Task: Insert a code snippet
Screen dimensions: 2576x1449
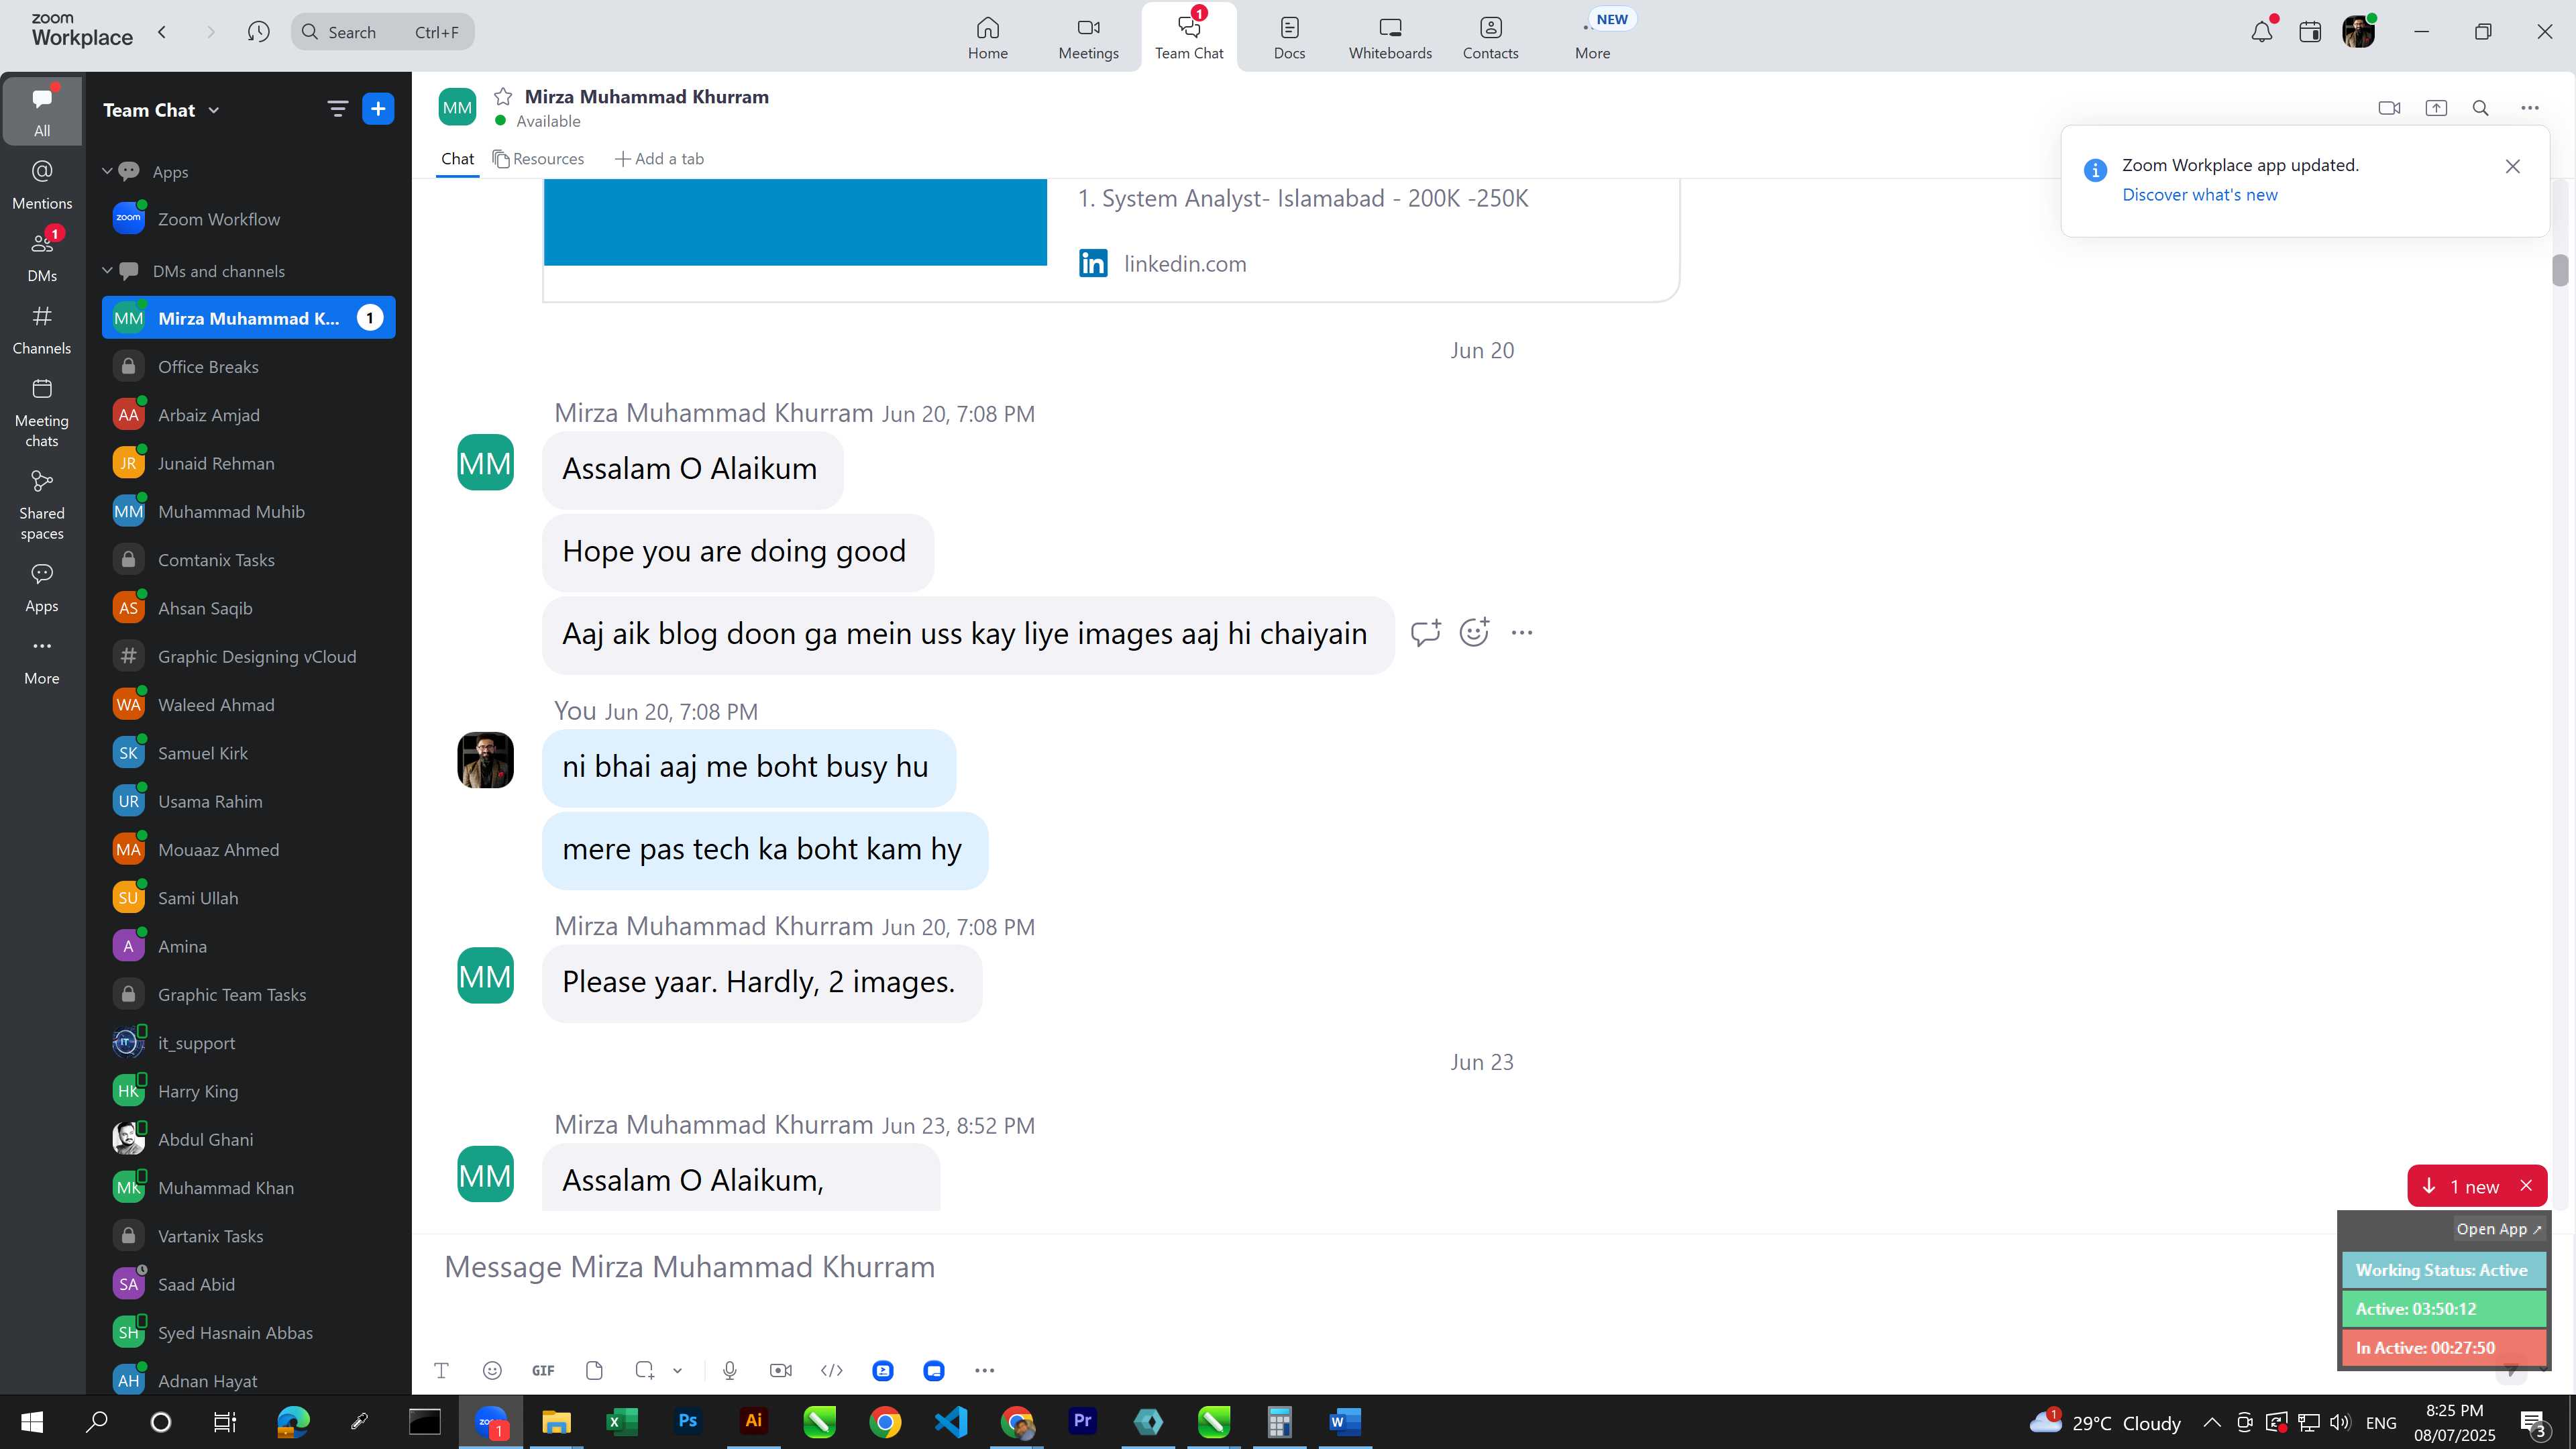Action: (x=832, y=1370)
